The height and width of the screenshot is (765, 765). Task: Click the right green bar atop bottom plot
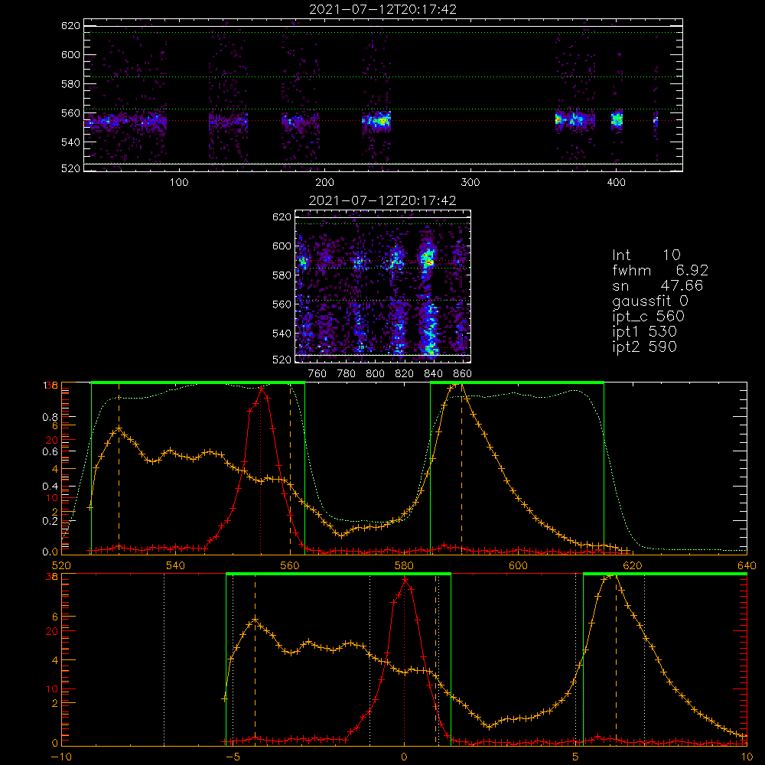(665, 574)
